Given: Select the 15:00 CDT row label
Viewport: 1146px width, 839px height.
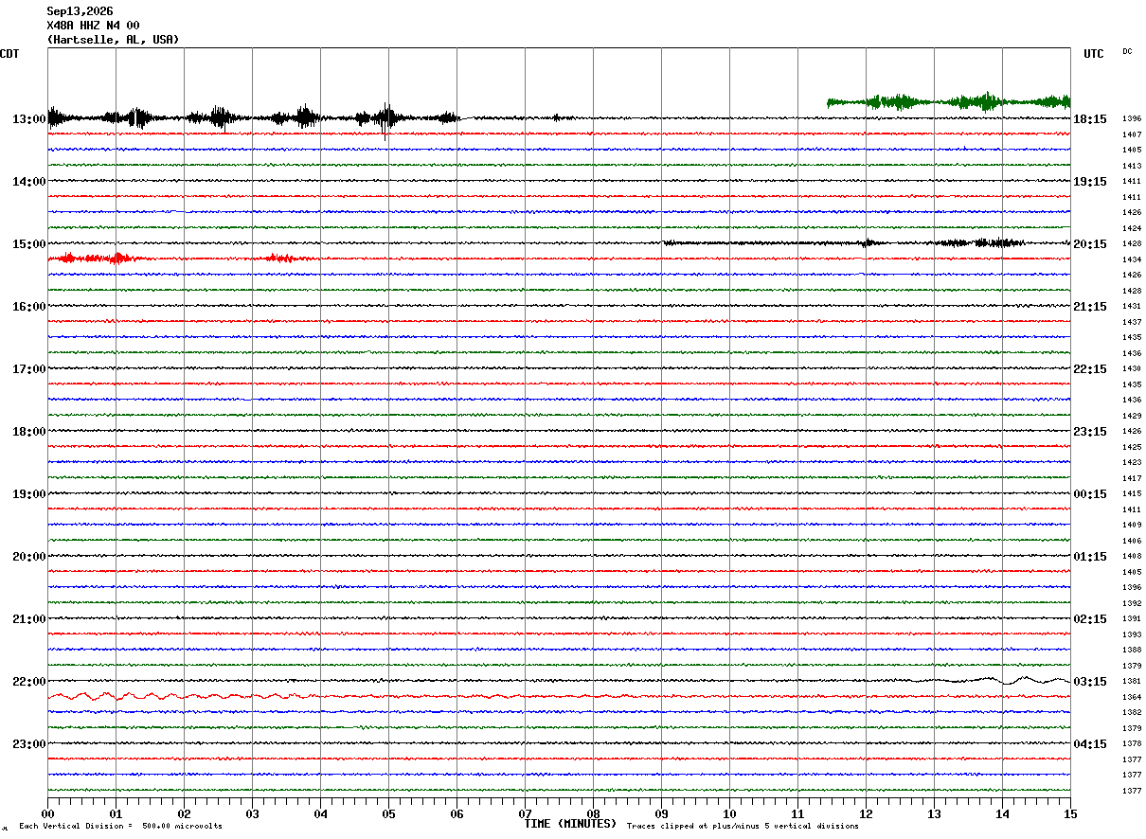Looking at the screenshot, I should pos(29,244).
